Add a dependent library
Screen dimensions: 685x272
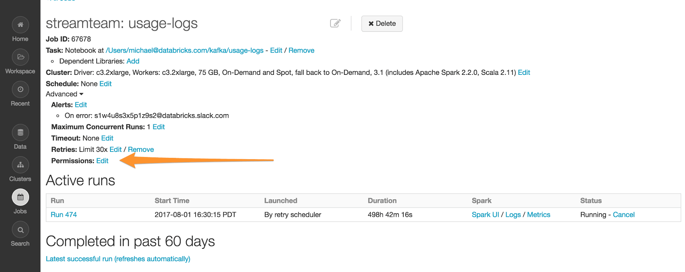tap(133, 61)
